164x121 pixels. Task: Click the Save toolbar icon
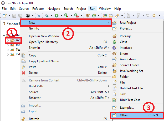tap(14, 16)
